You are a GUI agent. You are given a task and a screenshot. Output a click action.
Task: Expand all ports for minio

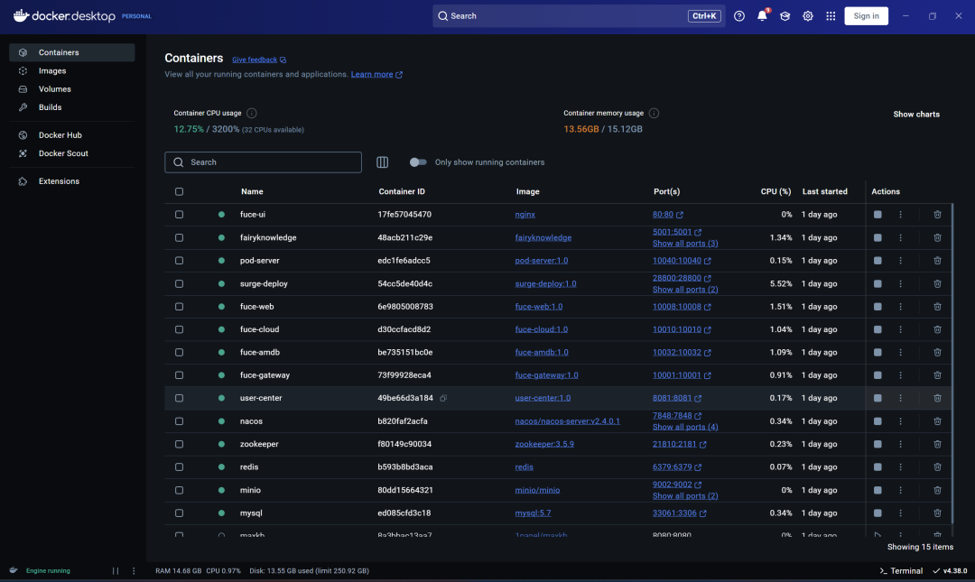[685, 496]
